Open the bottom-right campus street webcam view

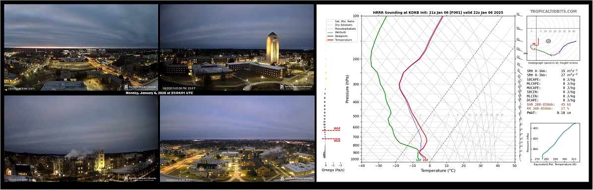pyautogui.click(x=237, y=139)
